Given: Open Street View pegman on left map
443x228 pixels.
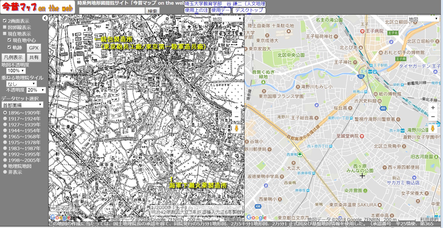Looking at the screenshot, I should coord(236,128).
